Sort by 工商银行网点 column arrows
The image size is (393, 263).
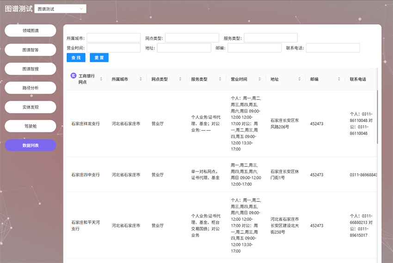(x=101, y=79)
